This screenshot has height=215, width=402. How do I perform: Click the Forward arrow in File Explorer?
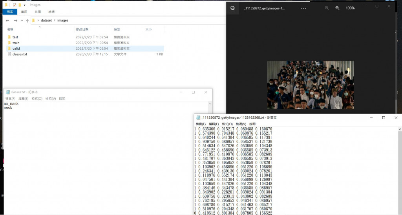pos(16,20)
